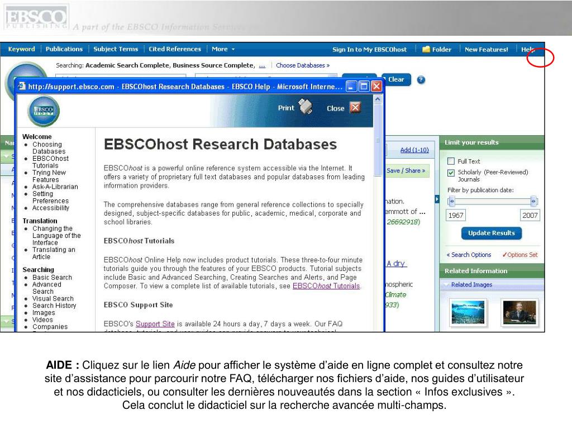Open the Cited References tab

click(175, 49)
